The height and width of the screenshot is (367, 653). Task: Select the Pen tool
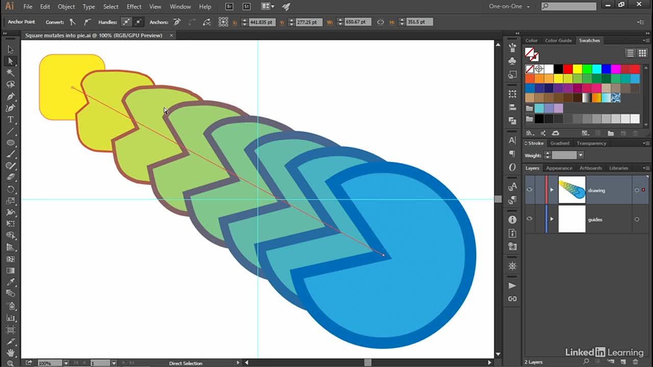tap(10, 96)
